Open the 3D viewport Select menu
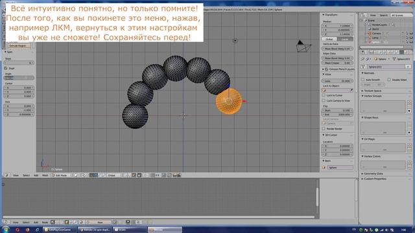The height and width of the screenshot is (233, 415). click(x=26, y=175)
